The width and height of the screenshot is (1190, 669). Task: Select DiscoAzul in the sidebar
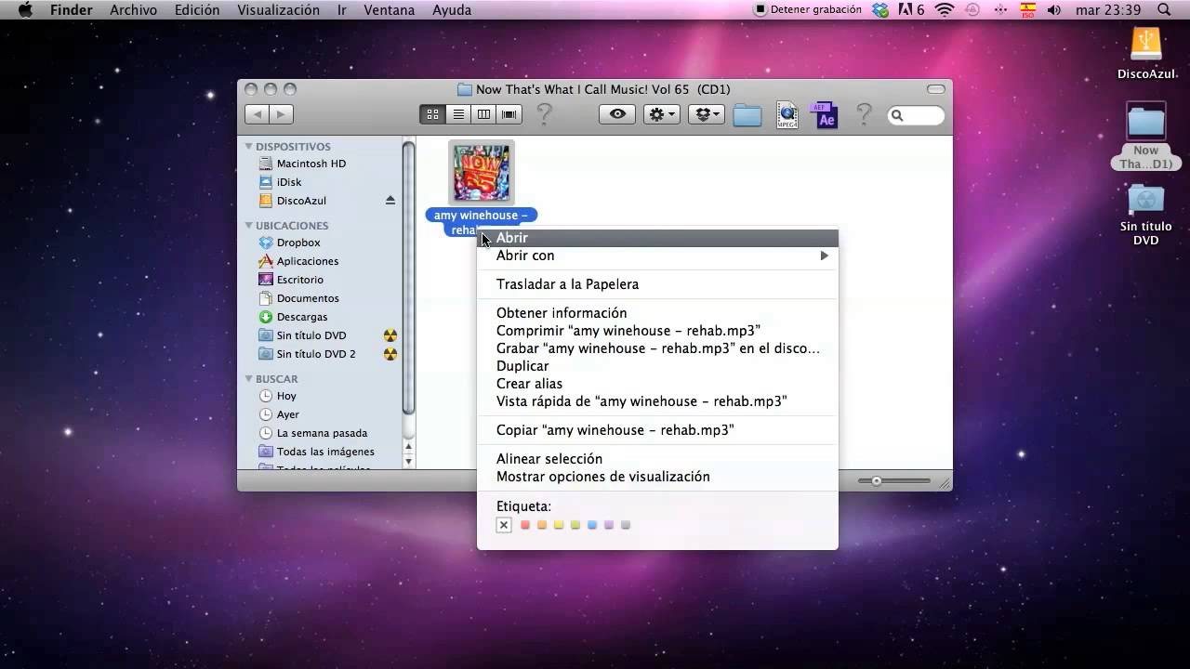coord(301,201)
